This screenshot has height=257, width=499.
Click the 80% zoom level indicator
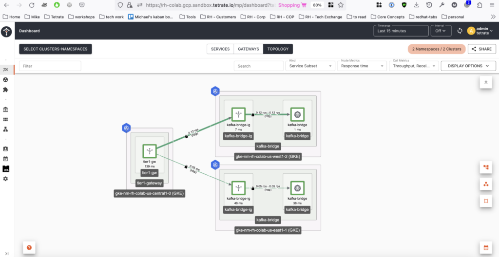click(x=317, y=5)
